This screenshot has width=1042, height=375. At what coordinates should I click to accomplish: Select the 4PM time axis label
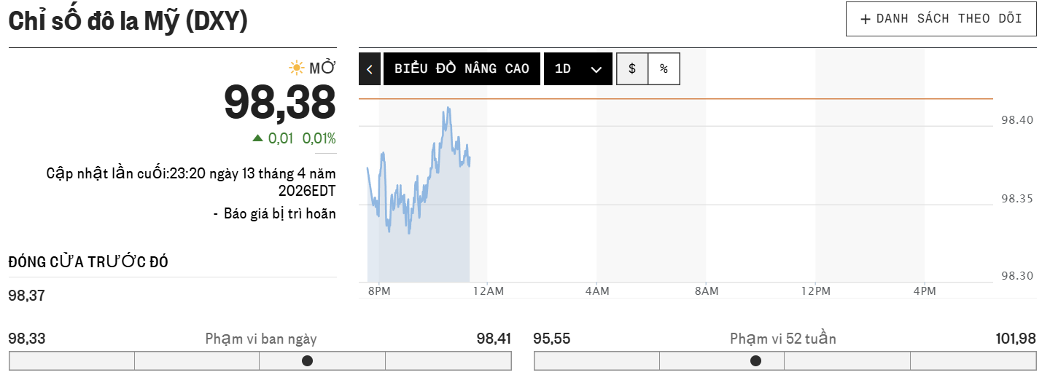point(925,291)
